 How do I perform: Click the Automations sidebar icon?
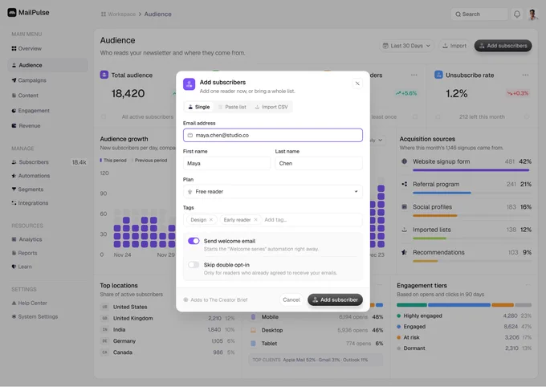click(x=14, y=176)
